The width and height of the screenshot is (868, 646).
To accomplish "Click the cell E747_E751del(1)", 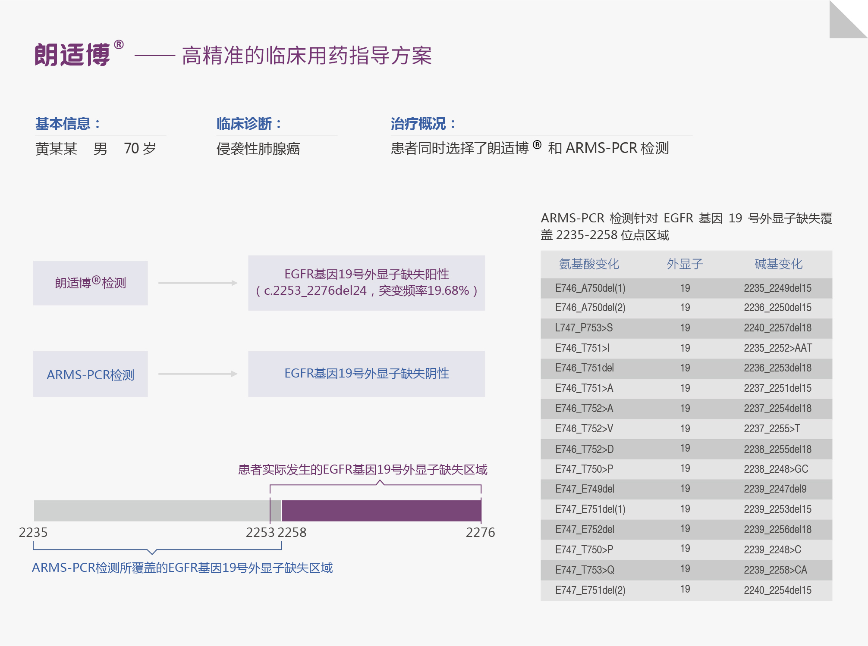I will pos(590,509).
